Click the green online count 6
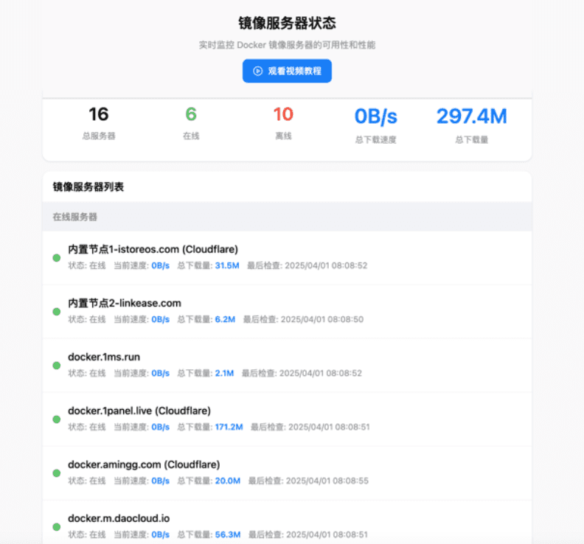 coord(191,114)
